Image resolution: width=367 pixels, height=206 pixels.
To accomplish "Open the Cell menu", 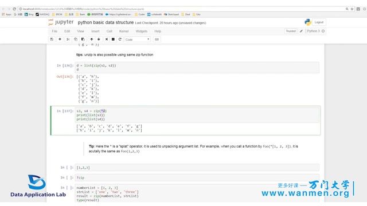I will (110, 31).
